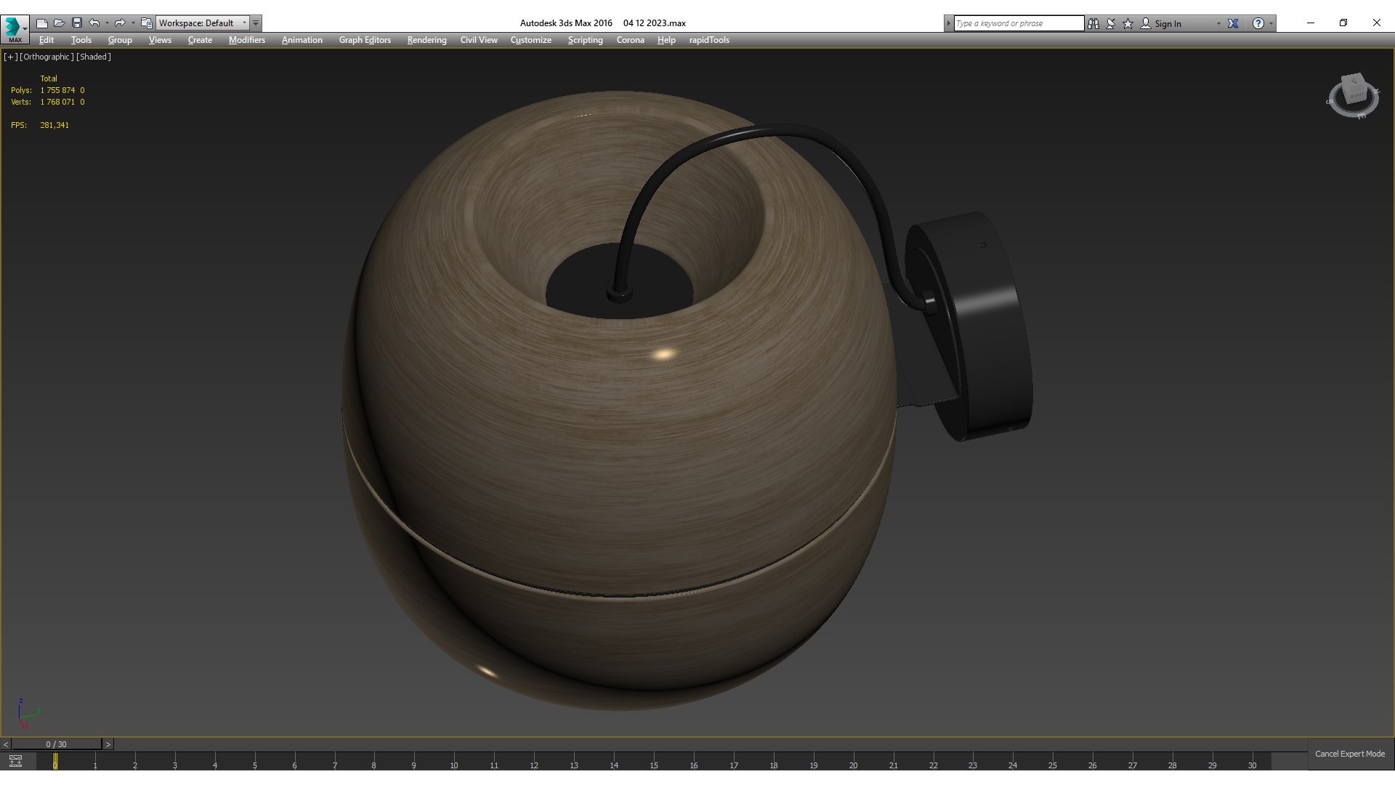Open the Quick Access Toolbar customize arrow

(x=256, y=23)
